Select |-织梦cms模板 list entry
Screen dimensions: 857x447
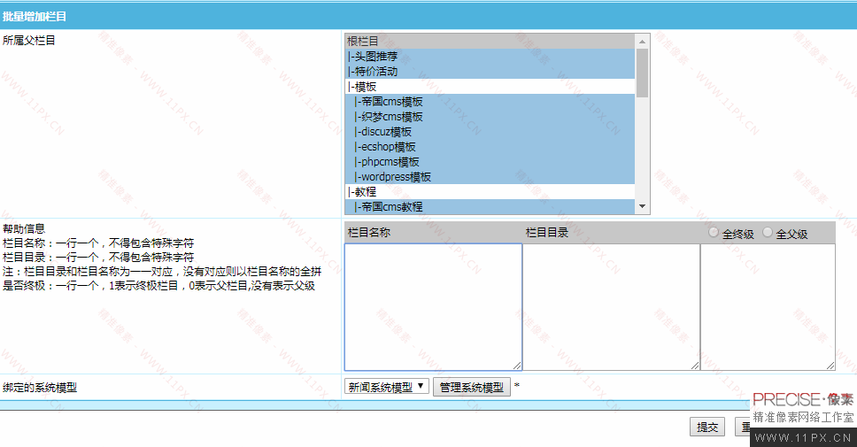tap(490, 116)
